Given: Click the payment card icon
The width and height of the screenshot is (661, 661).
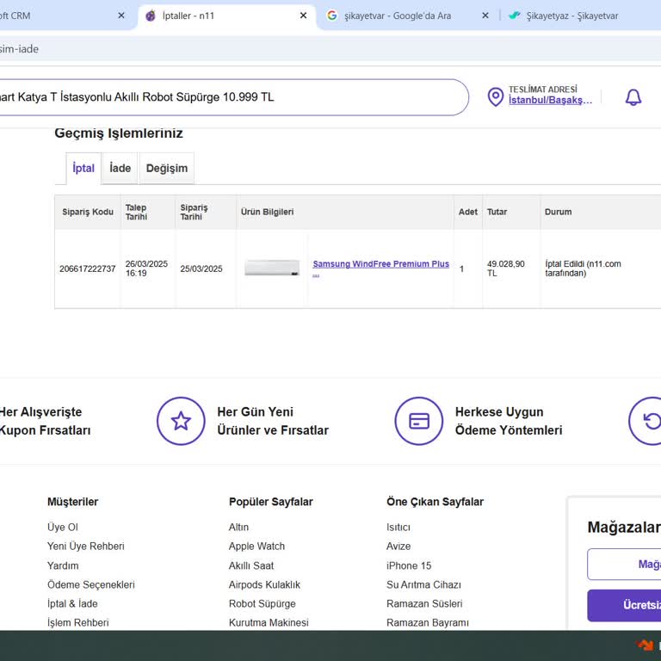Looking at the screenshot, I should coord(419,421).
